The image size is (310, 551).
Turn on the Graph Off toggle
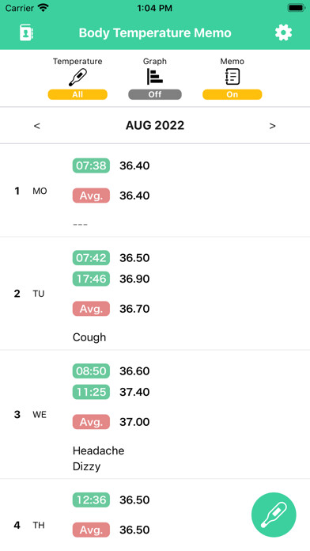(155, 94)
